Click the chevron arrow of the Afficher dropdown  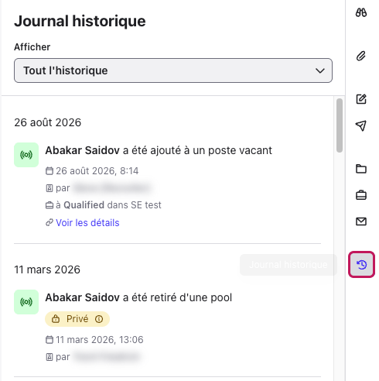click(320, 70)
